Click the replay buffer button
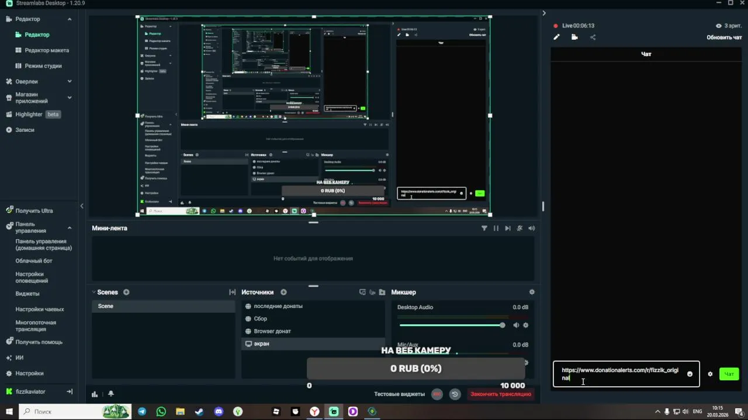748x420 pixels. (455, 394)
